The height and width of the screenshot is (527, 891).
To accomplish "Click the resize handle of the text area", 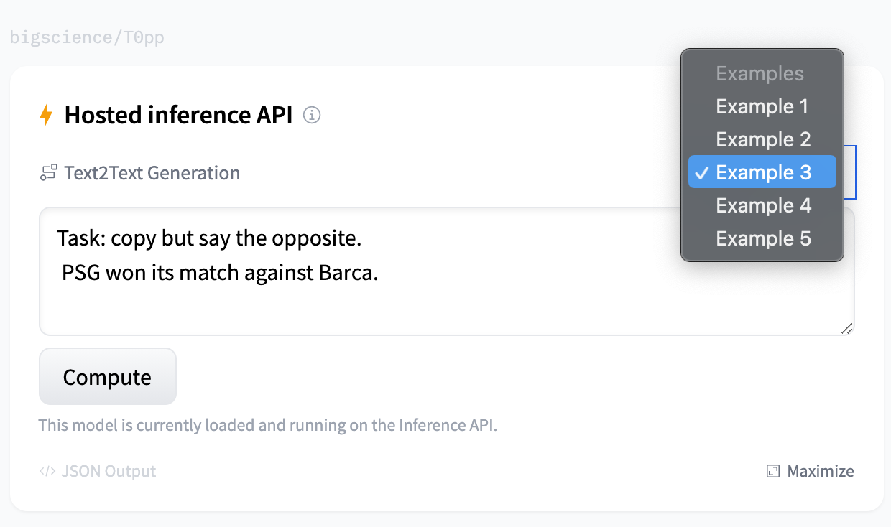I will coord(848,329).
